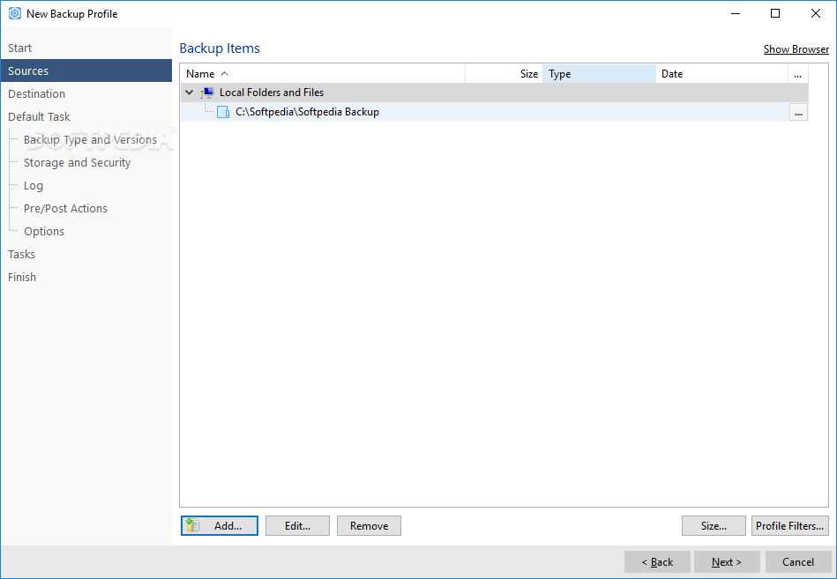Open the ellipsis button on the Softpedia Backup row
This screenshot has height=579, width=837.
tap(798, 113)
